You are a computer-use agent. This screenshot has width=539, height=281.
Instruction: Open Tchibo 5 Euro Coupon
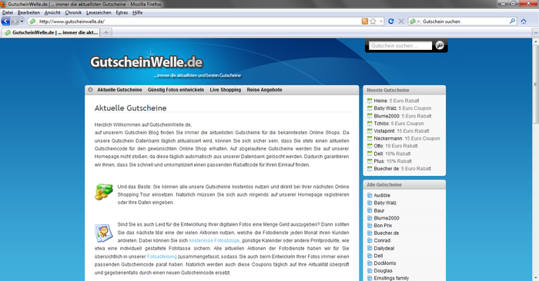tap(398, 124)
